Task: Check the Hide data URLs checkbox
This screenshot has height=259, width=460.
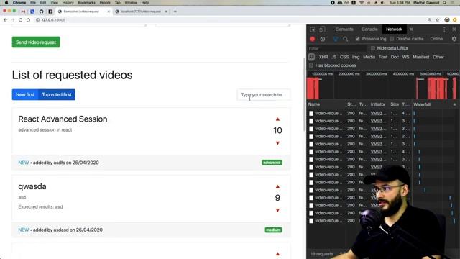Action: (x=372, y=48)
